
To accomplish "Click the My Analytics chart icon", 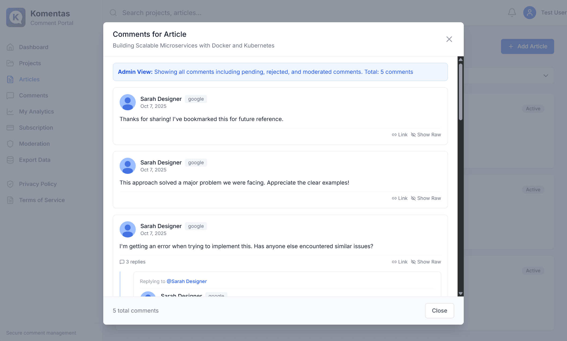I will tap(10, 112).
